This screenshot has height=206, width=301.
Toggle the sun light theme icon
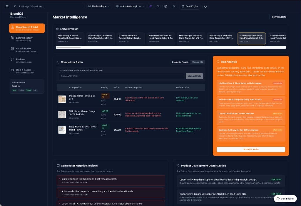(x=165, y=6)
